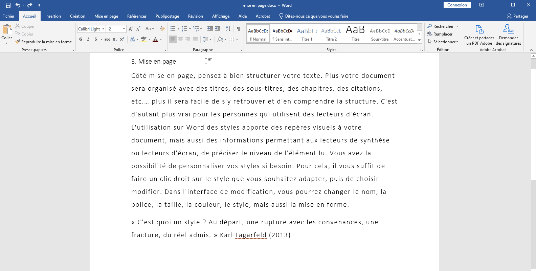Viewport: 536px width, 271px height.
Task: Toggle underline (S) formatting
Action: [x=96, y=39]
